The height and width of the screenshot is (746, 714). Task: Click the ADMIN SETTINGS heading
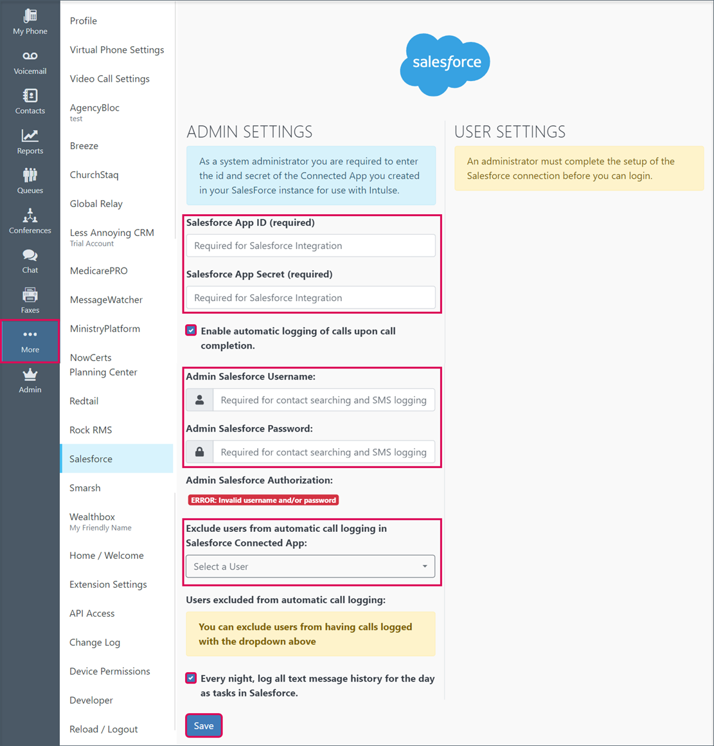click(249, 132)
